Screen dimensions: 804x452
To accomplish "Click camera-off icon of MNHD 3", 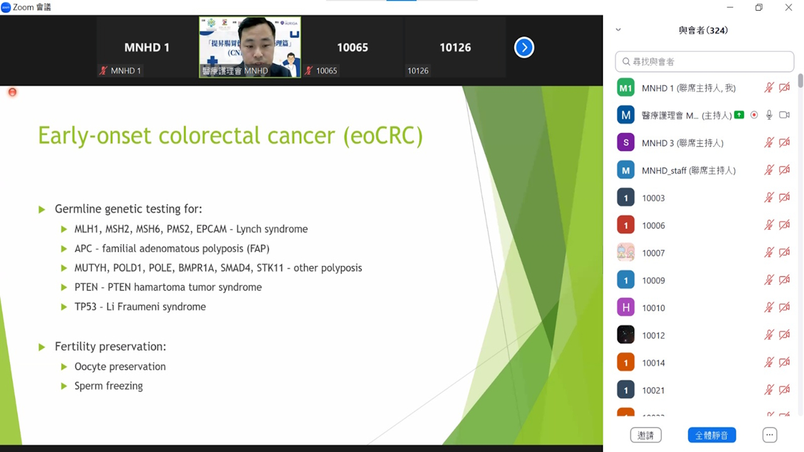I will [785, 143].
